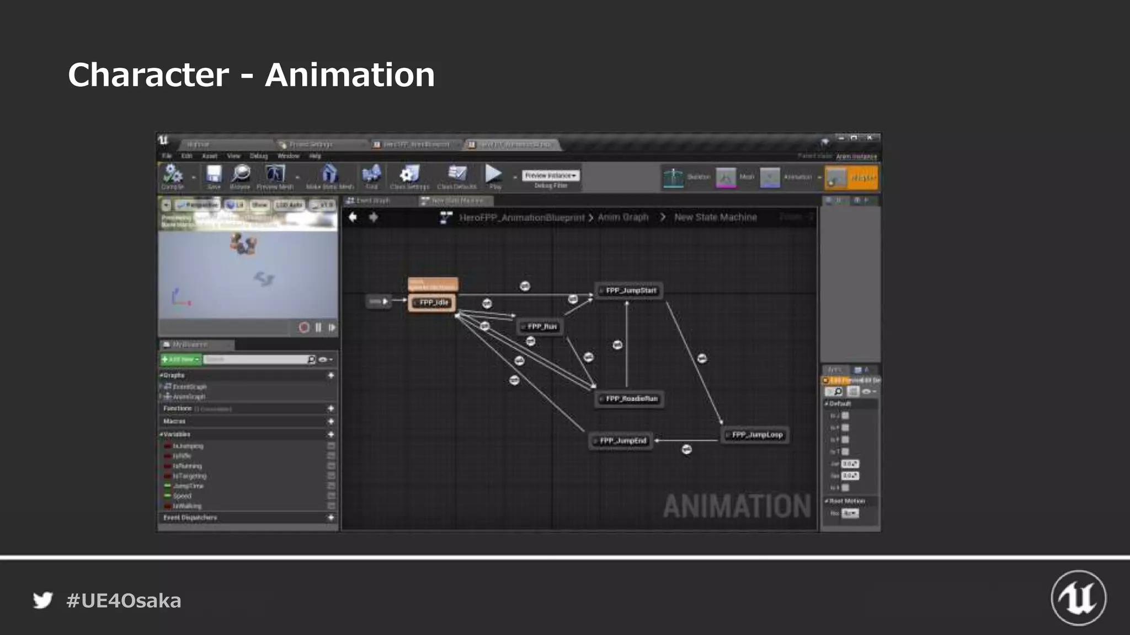Select the highlighted orange Graph mode icon
The width and height of the screenshot is (1130, 635).
click(837, 178)
